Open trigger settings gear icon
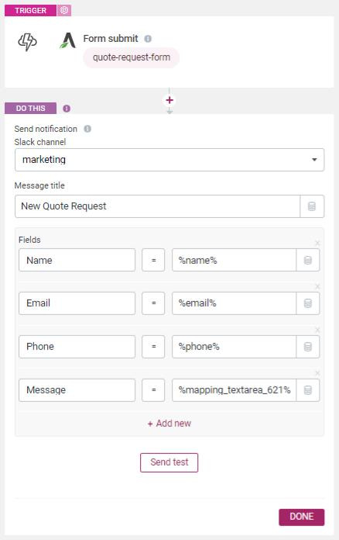339x540 pixels. [64, 10]
